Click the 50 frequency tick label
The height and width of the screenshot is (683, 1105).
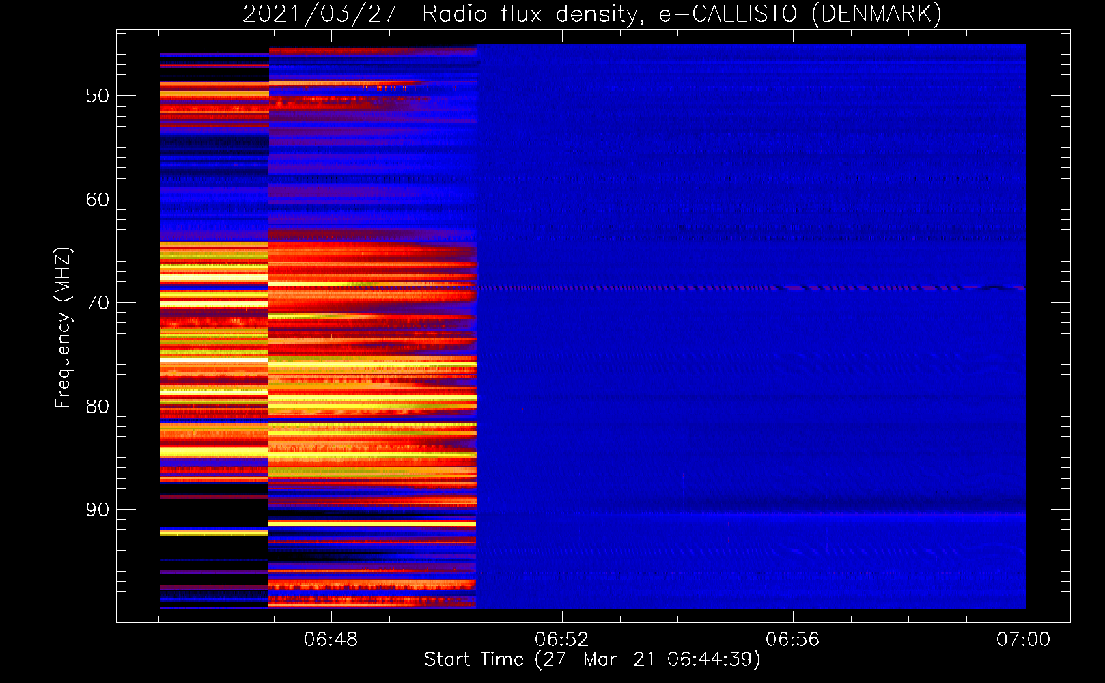coord(98,96)
